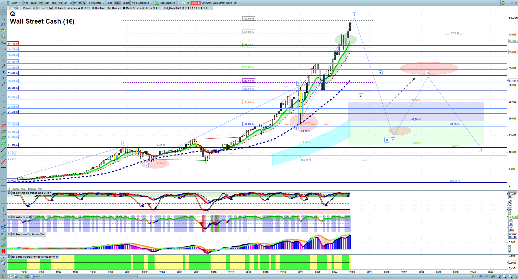The width and height of the screenshot is (518, 279).
Task: Switch to the weekly W timeframe
Action: pyautogui.click(x=75, y=3)
